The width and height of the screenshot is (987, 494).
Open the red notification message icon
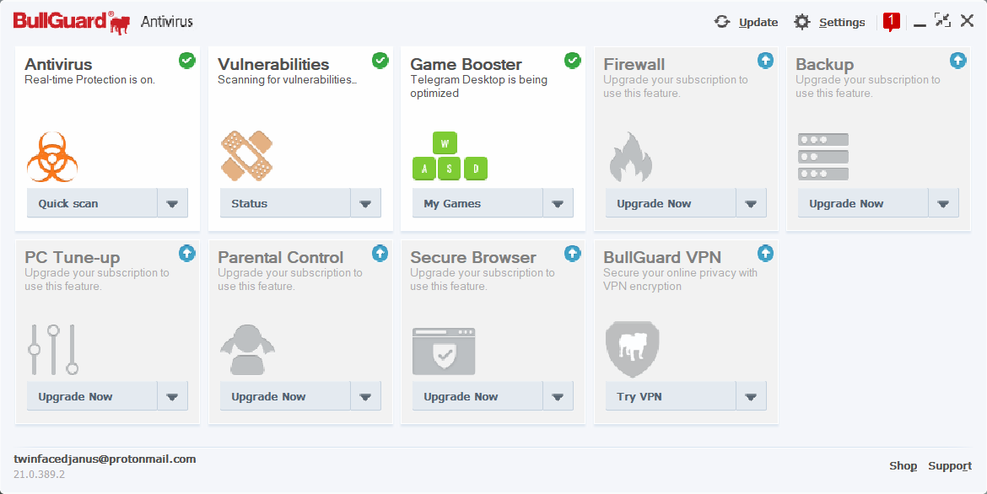(x=892, y=22)
